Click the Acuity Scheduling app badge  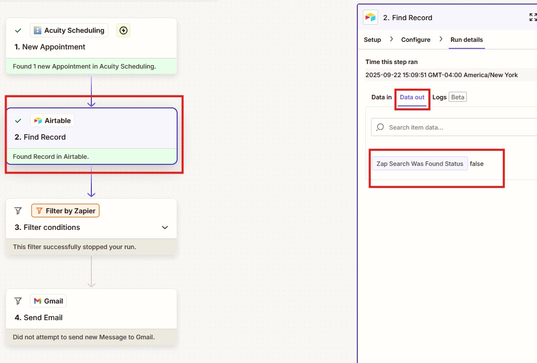(69, 30)
